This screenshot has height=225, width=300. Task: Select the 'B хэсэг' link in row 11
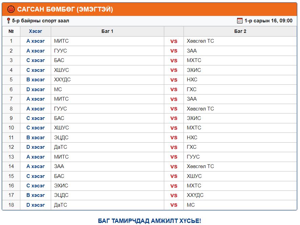pos(36,138)
